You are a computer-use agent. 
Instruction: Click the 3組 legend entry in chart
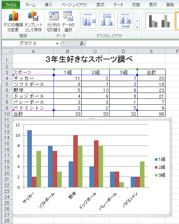coord(160,175)
